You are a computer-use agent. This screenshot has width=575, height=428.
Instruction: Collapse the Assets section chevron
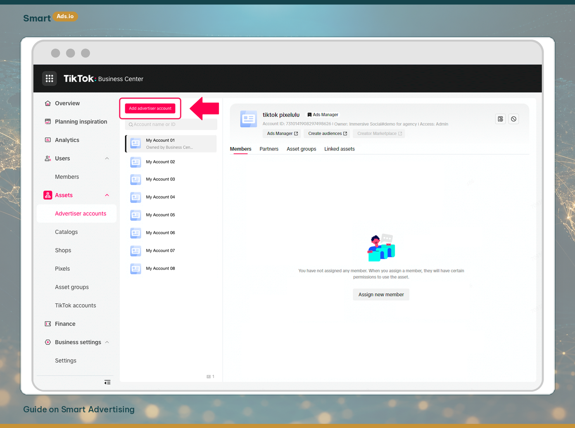coord(107,195)
